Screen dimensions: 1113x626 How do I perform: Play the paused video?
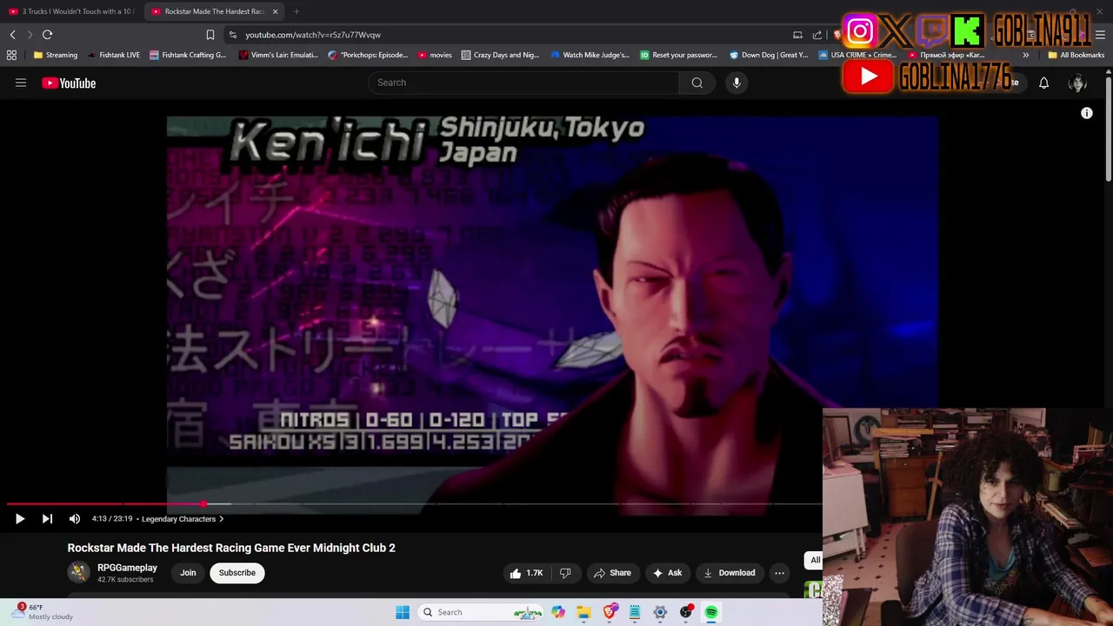pos(19,519)
